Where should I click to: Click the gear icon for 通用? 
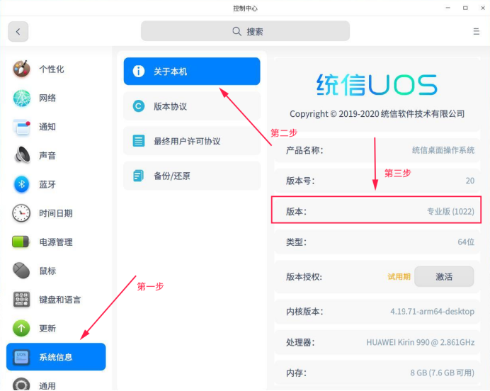21,385
